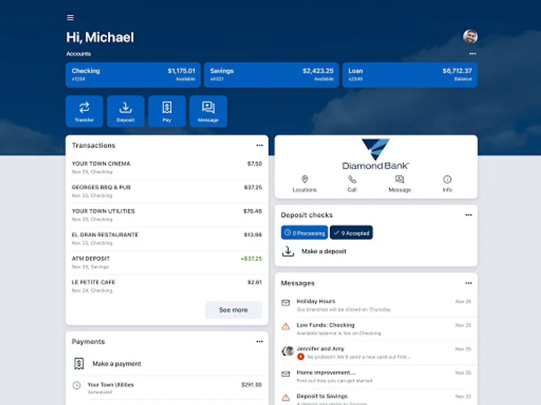Open the Accounts more options dots
541x405 pixels.
[x=472, y=54]
